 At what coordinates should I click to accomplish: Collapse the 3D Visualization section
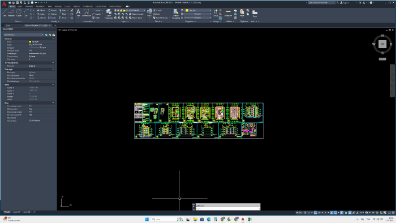tap(53, 63)
